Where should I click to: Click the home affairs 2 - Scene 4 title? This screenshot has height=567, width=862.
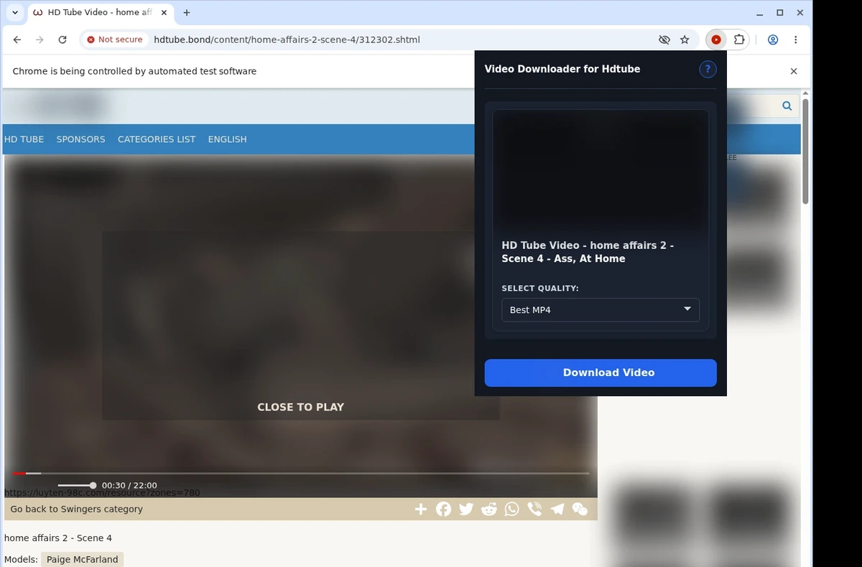[58, 538]
